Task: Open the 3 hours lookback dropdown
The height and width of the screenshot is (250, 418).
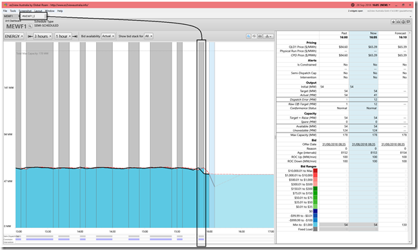Action: 43,36
